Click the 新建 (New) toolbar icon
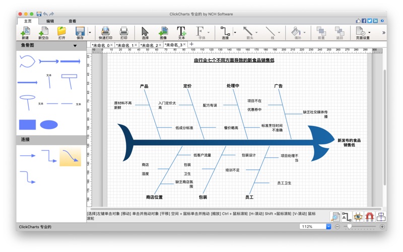The width and height of the screenshot is (403, 252). coord(25,33)
